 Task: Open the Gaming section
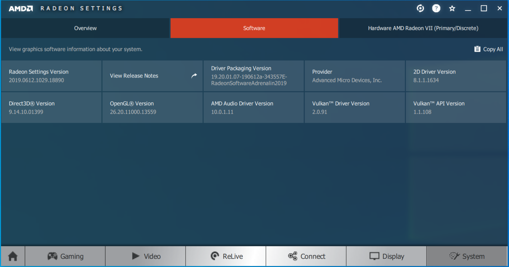pyautogui.click(x=65, y=256)
